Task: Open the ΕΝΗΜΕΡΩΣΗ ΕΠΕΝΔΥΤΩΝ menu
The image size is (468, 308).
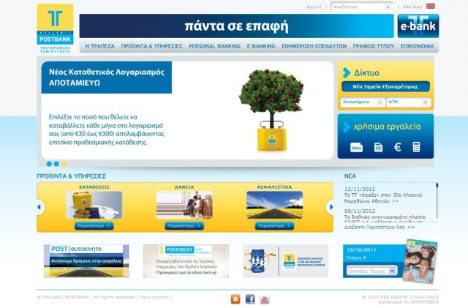Action: [314, 46]
